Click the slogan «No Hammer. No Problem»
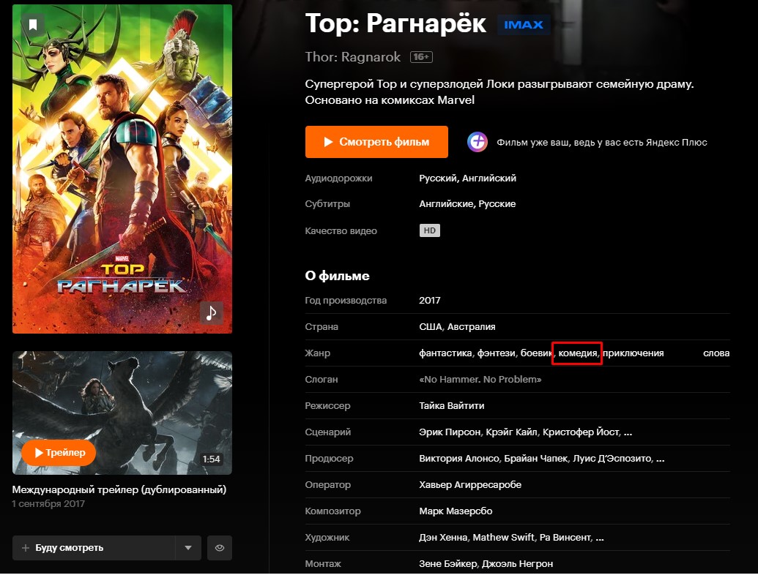 click(480, 380)
